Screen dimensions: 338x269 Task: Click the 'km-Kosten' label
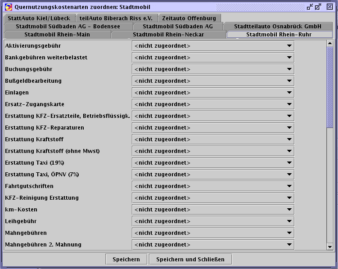(x=21, y=209)
